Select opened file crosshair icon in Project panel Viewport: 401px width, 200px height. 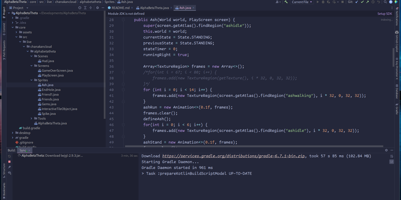pyautogui.click(x=80, y=8)
